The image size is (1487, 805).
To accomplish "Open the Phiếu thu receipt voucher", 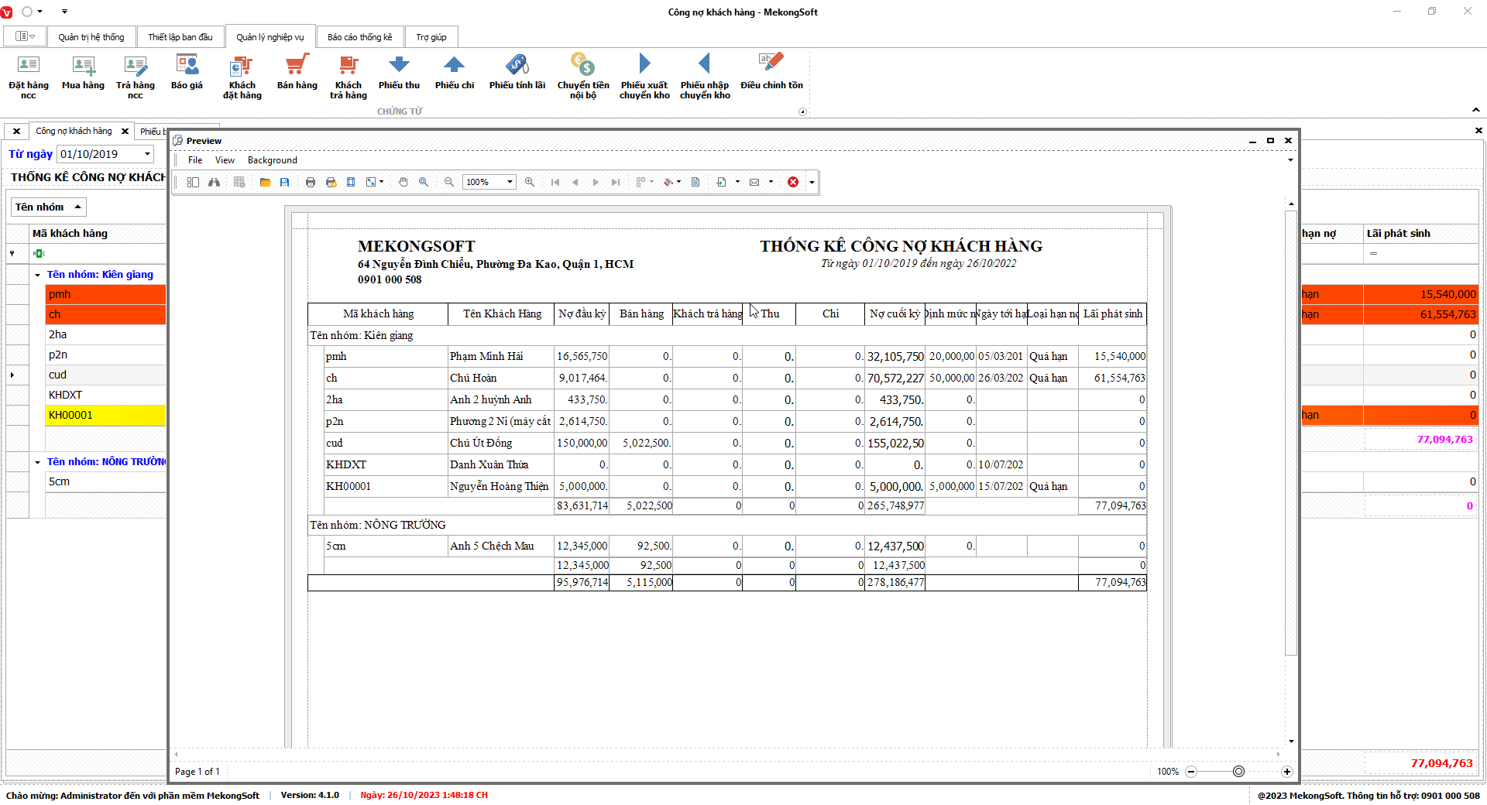I will (399, 73).
